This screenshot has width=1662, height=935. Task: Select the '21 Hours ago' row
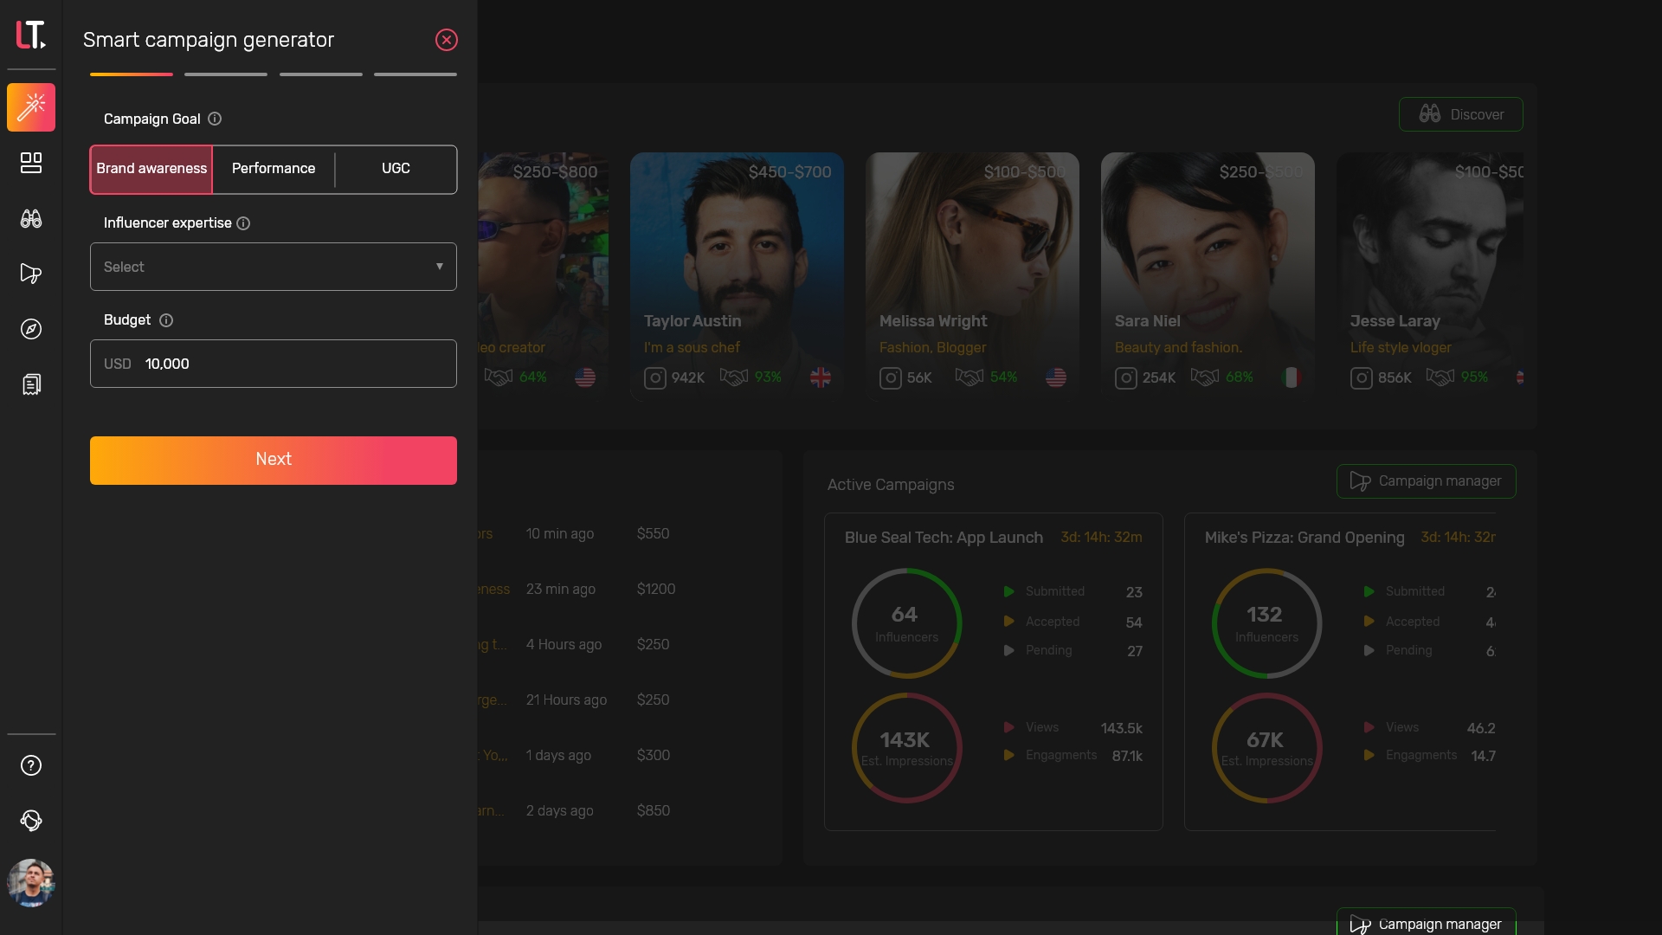[620, 700]
